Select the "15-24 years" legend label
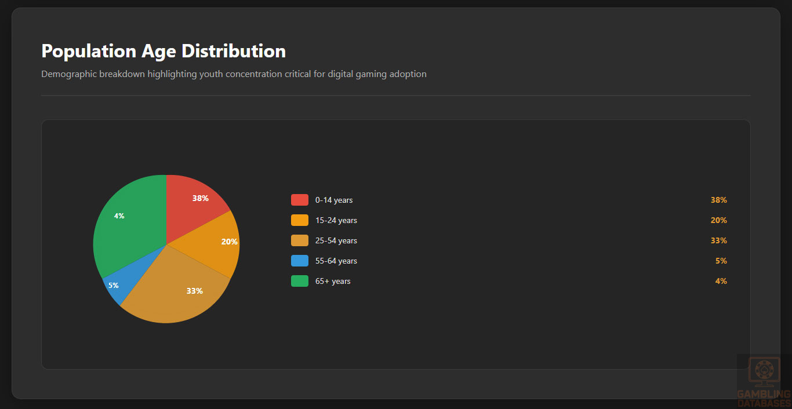 coord(336,220)
